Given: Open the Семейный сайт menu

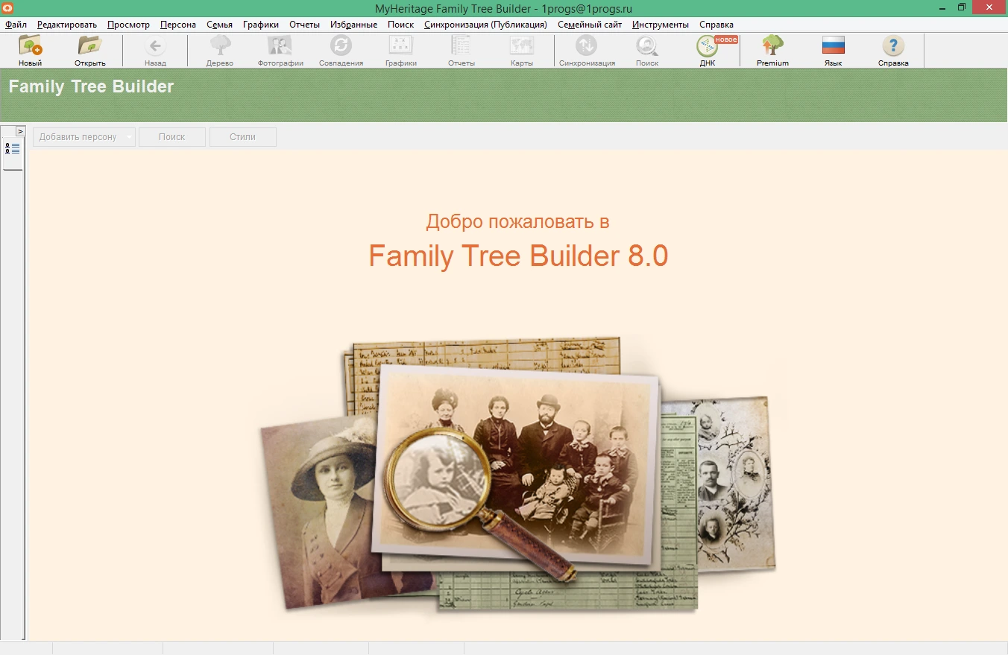Looking at the screenshot, I should click(589, 25).
